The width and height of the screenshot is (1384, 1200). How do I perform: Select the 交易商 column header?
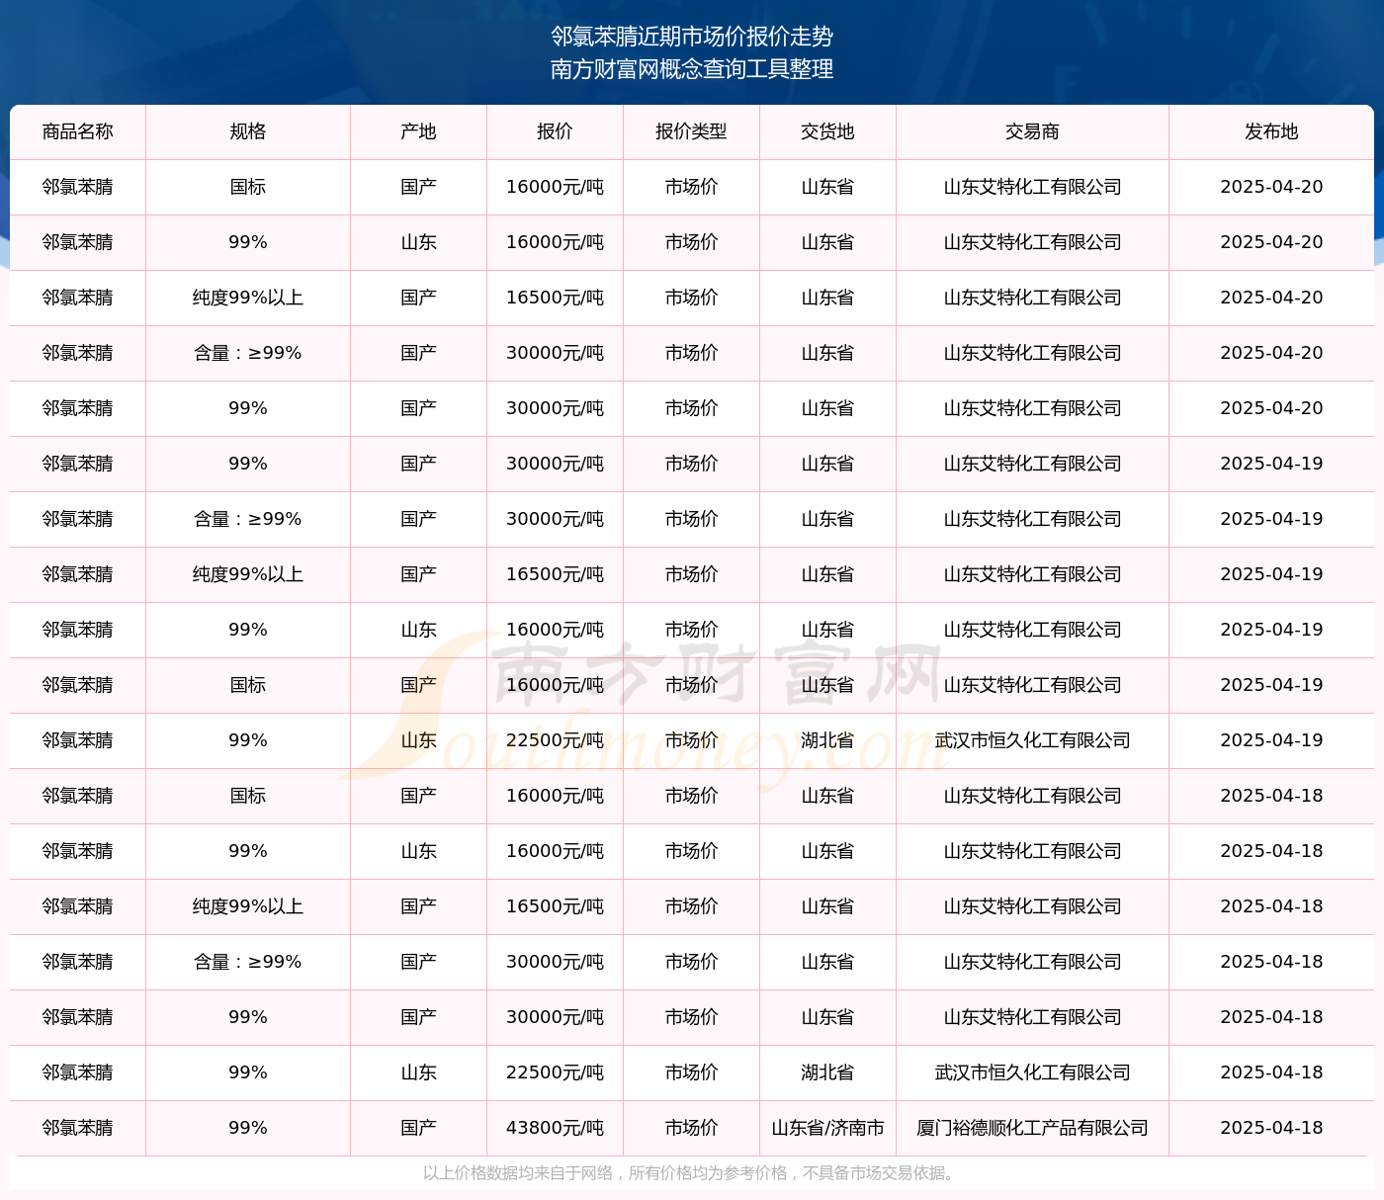click(1033, 131)
